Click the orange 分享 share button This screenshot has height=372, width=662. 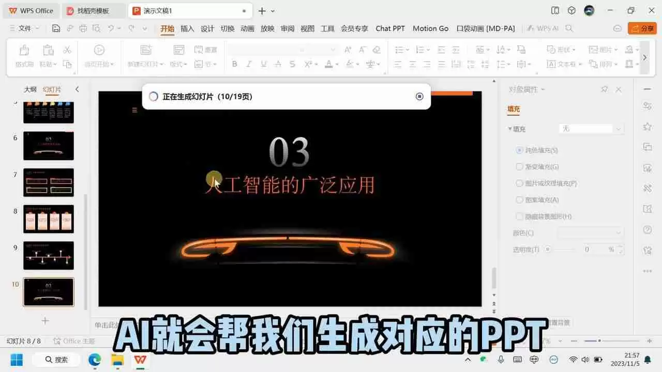(x=642, y=28)
